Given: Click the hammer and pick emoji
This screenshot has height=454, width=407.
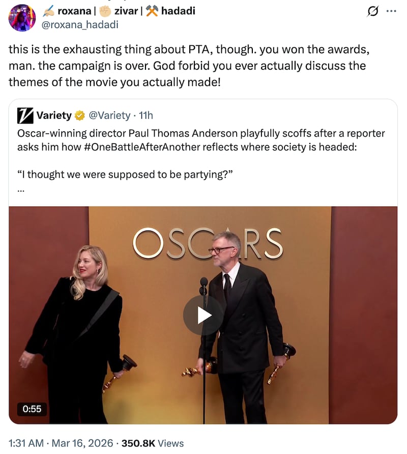Looking at the screenshot, I should [x=152, y=11].
